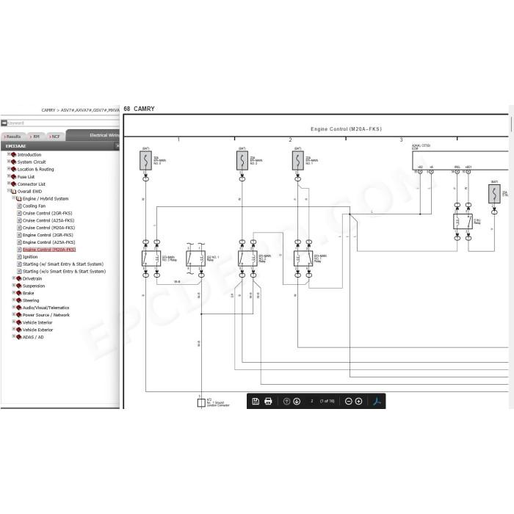Open the Cooling Fan diagram

34,206
